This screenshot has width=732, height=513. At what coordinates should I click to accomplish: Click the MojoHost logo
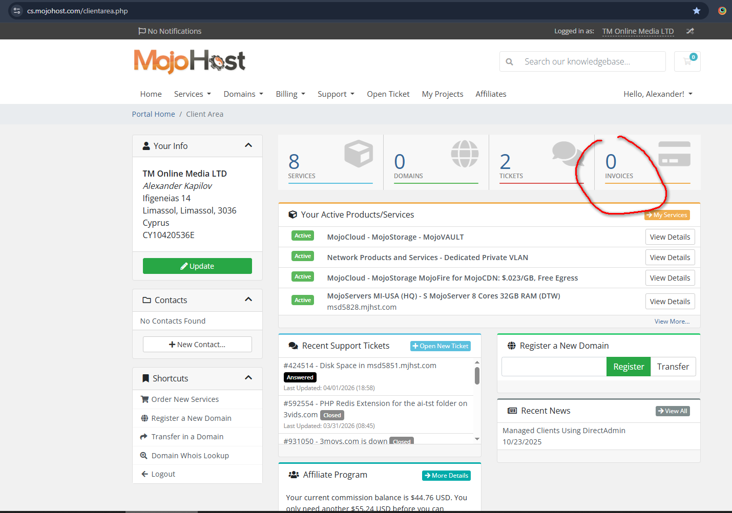click(x=190, y=61)
